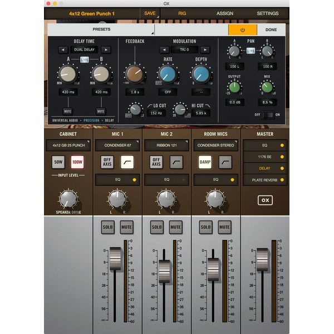
Task: Click the Mic 1 volume fader
Action: [x=115, y=258]
